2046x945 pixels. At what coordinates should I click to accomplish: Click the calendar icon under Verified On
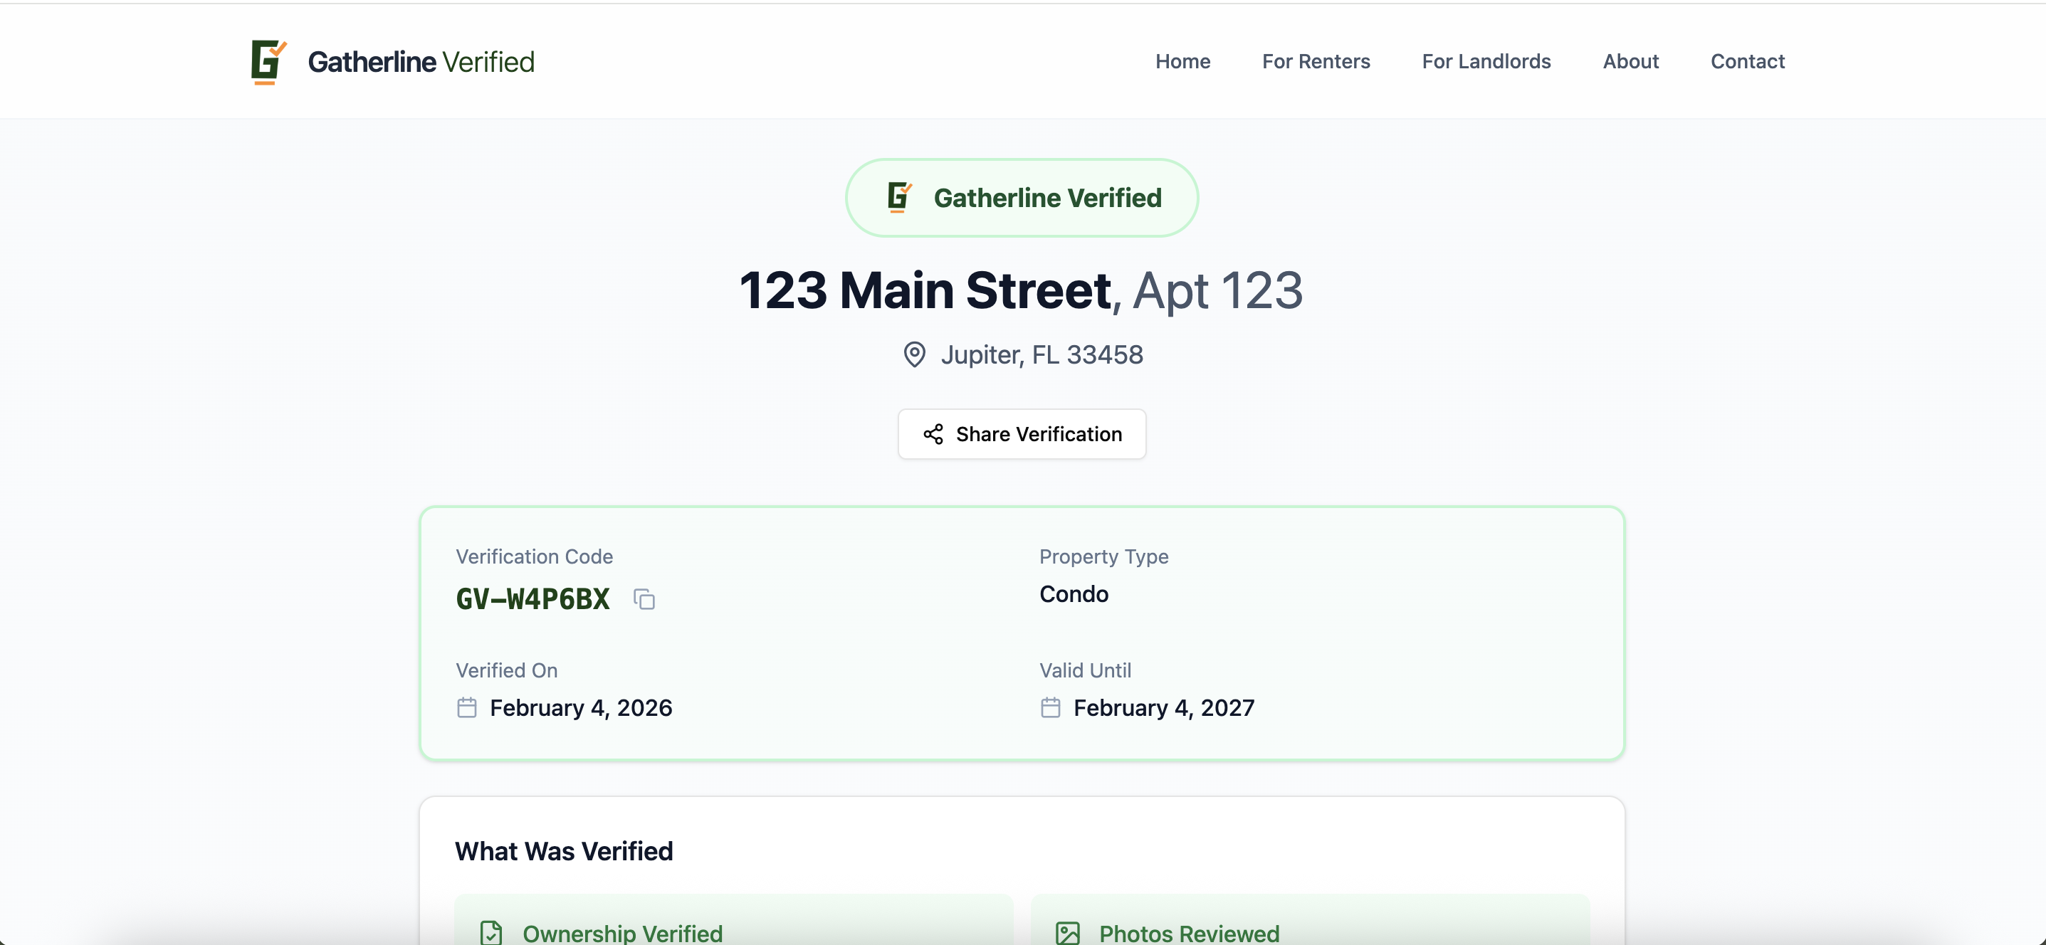tap(468, 707)
